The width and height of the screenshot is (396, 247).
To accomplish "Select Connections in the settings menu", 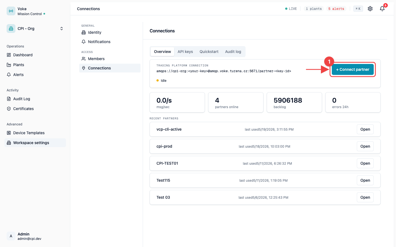I will pos(110,68).
